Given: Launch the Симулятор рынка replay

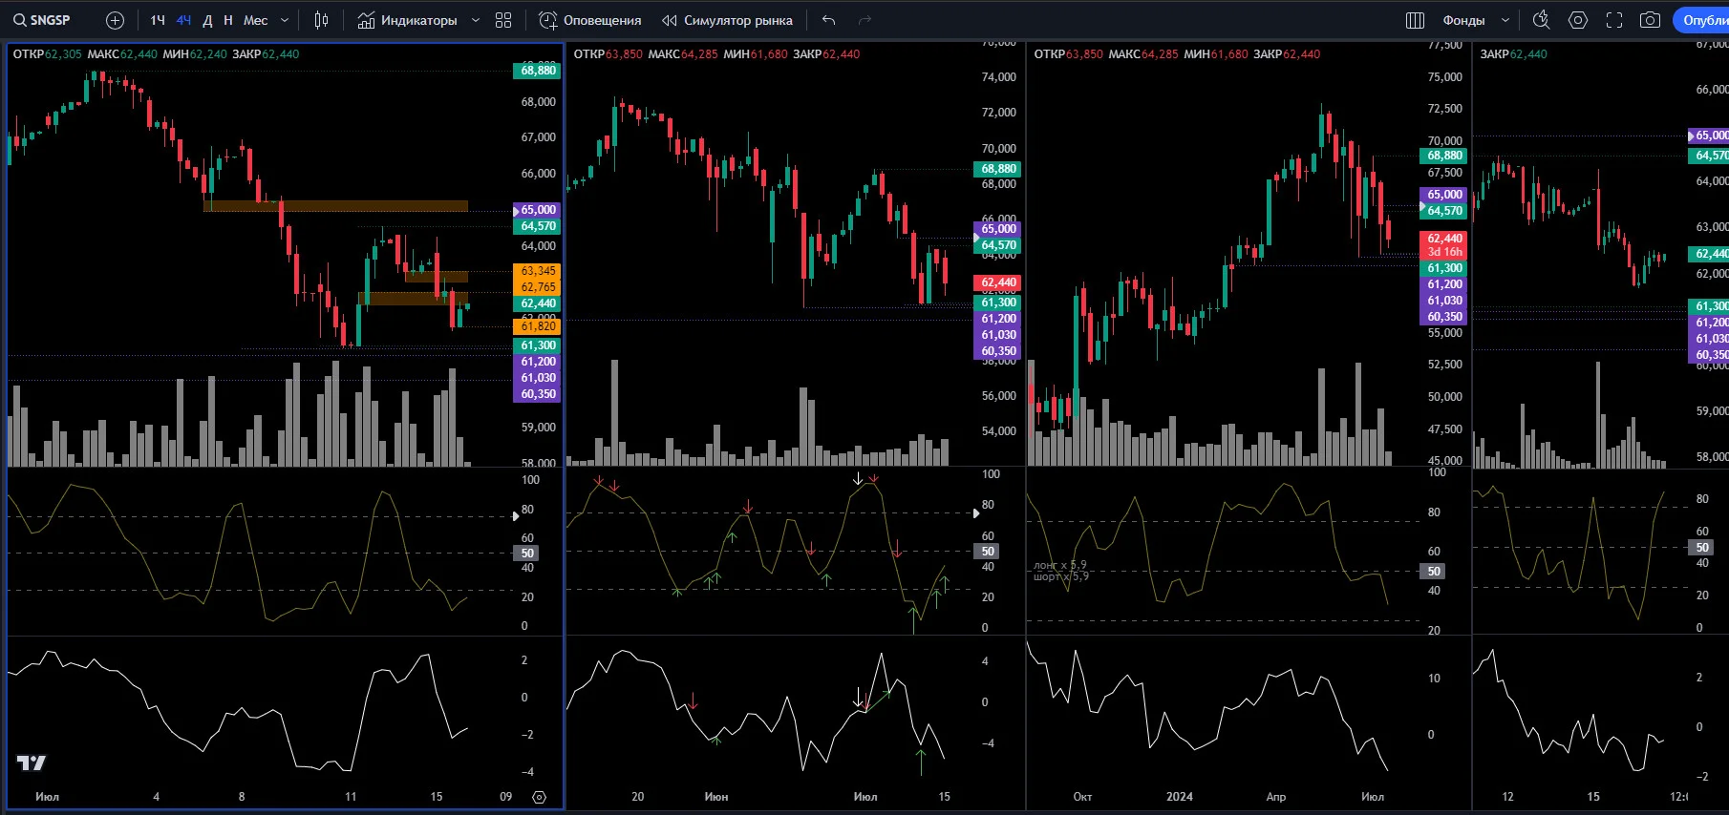Looking at the screenshot, I should (728, 20).
